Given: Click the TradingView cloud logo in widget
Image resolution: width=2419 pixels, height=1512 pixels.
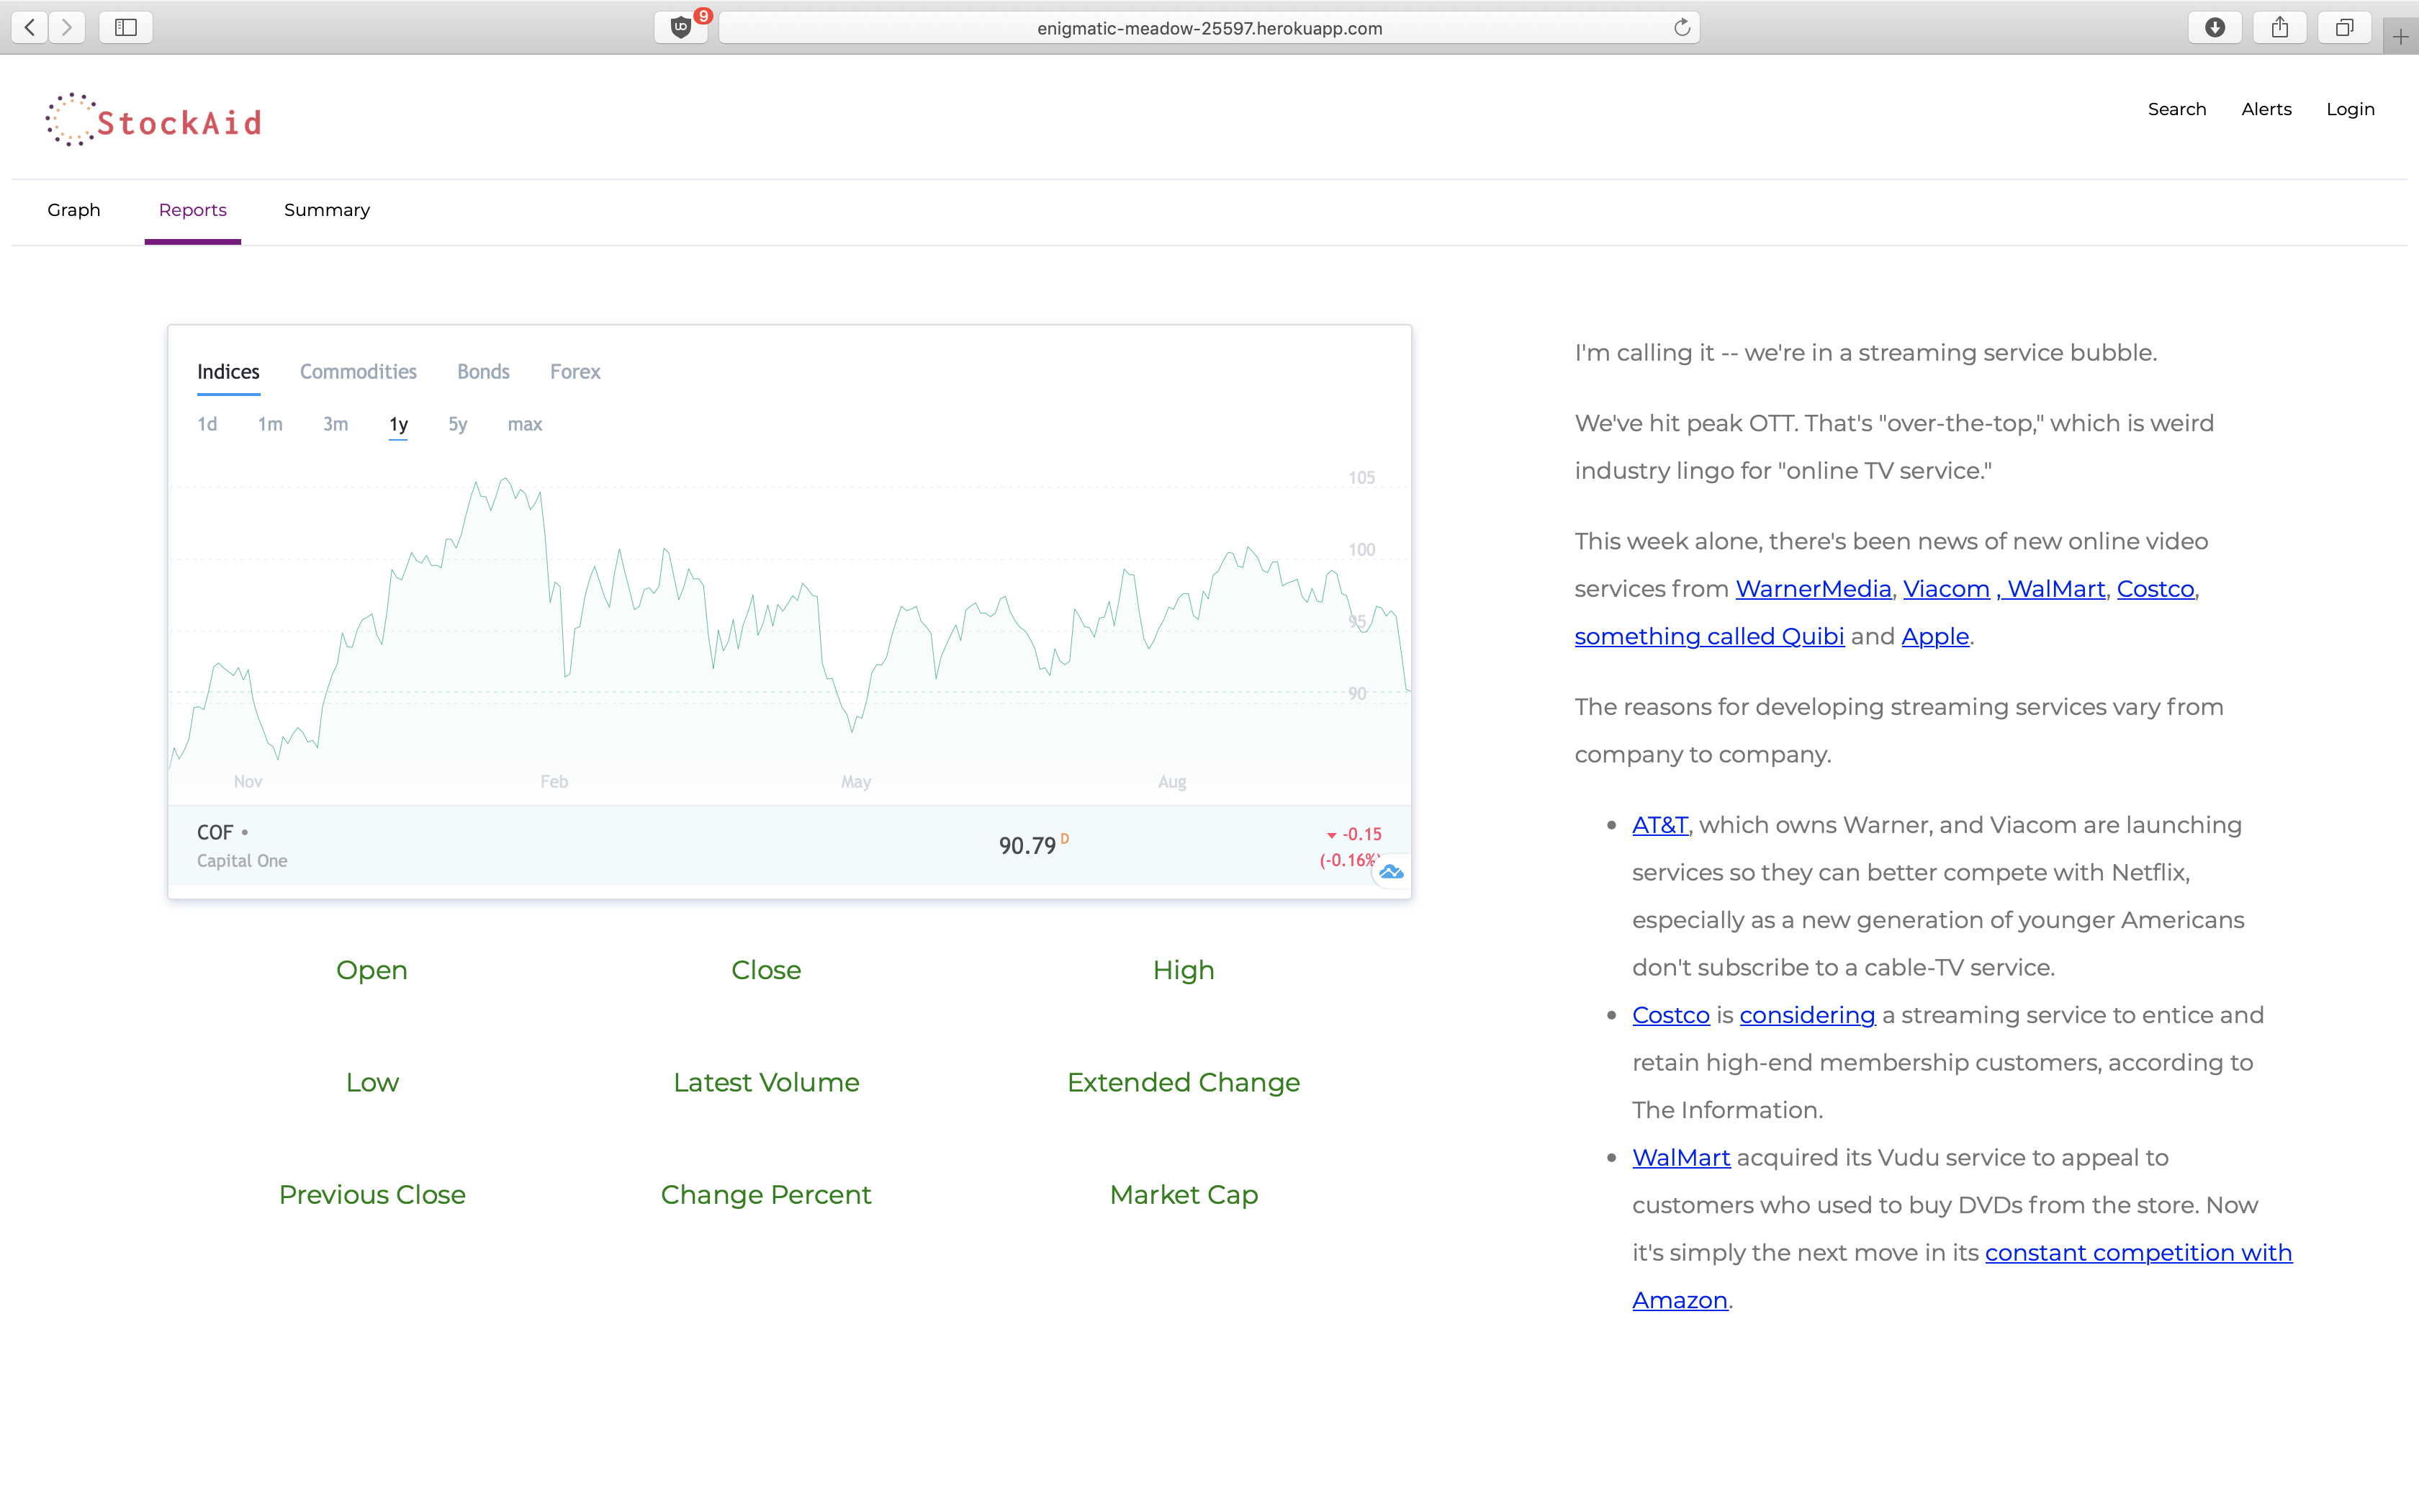Looking at the screenshot, I should point(1390,872).
